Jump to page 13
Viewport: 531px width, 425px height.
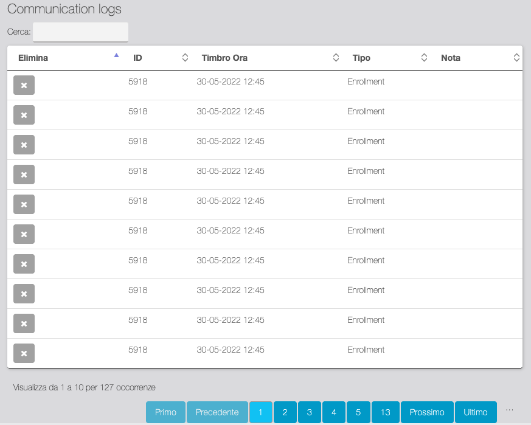(x=385, y=412)
